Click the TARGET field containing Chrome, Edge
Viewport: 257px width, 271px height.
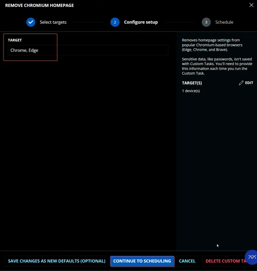(88, 50)
